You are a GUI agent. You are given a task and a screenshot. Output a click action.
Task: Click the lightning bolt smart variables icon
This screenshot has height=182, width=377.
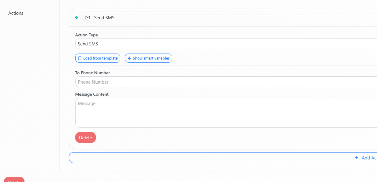click(130, 58)
